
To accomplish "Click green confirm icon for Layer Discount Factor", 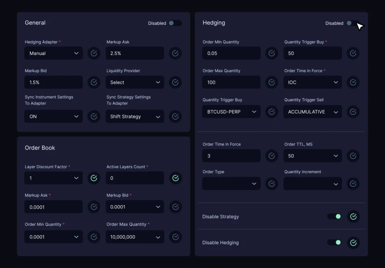I will tap(94, 178).
